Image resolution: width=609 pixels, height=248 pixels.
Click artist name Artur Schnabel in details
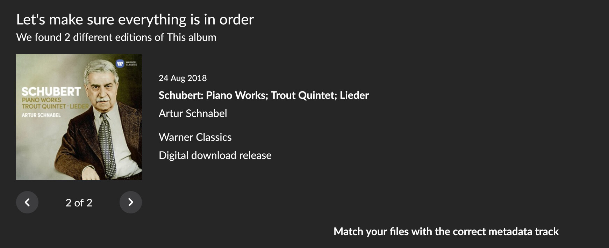(x=193, y=114)
